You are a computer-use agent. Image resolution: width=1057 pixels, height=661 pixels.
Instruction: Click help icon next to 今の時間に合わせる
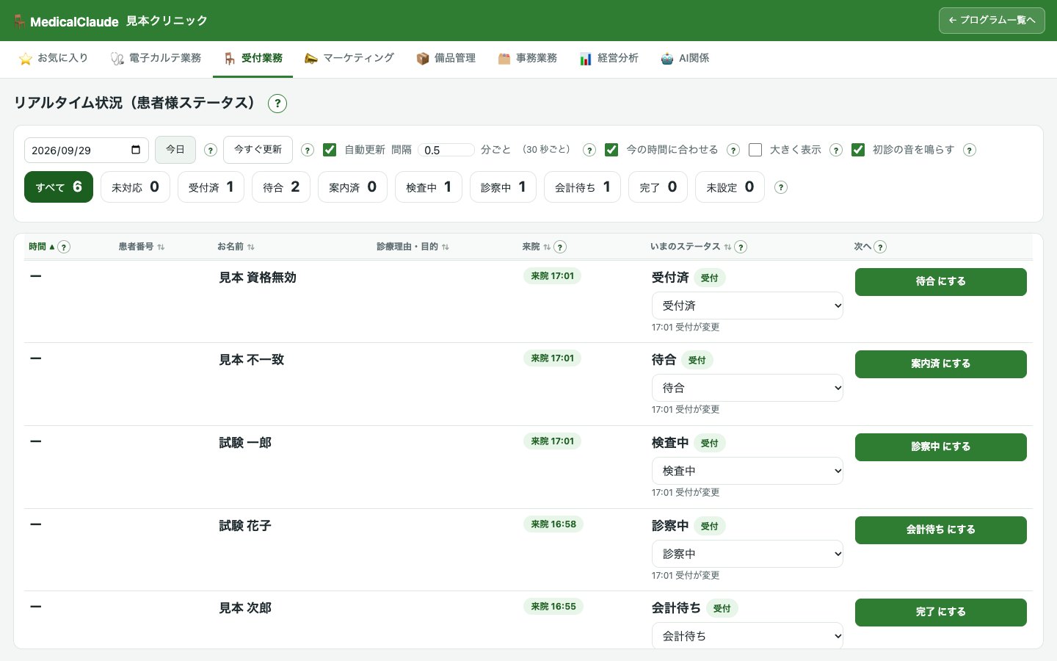(733, 150)
